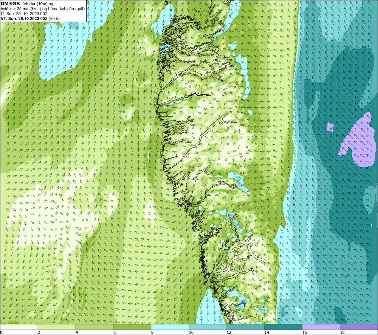Click the 8–10 m/s light cyan legend segment
The width and height of the screenshot is (378, 335).
point(170,327)
